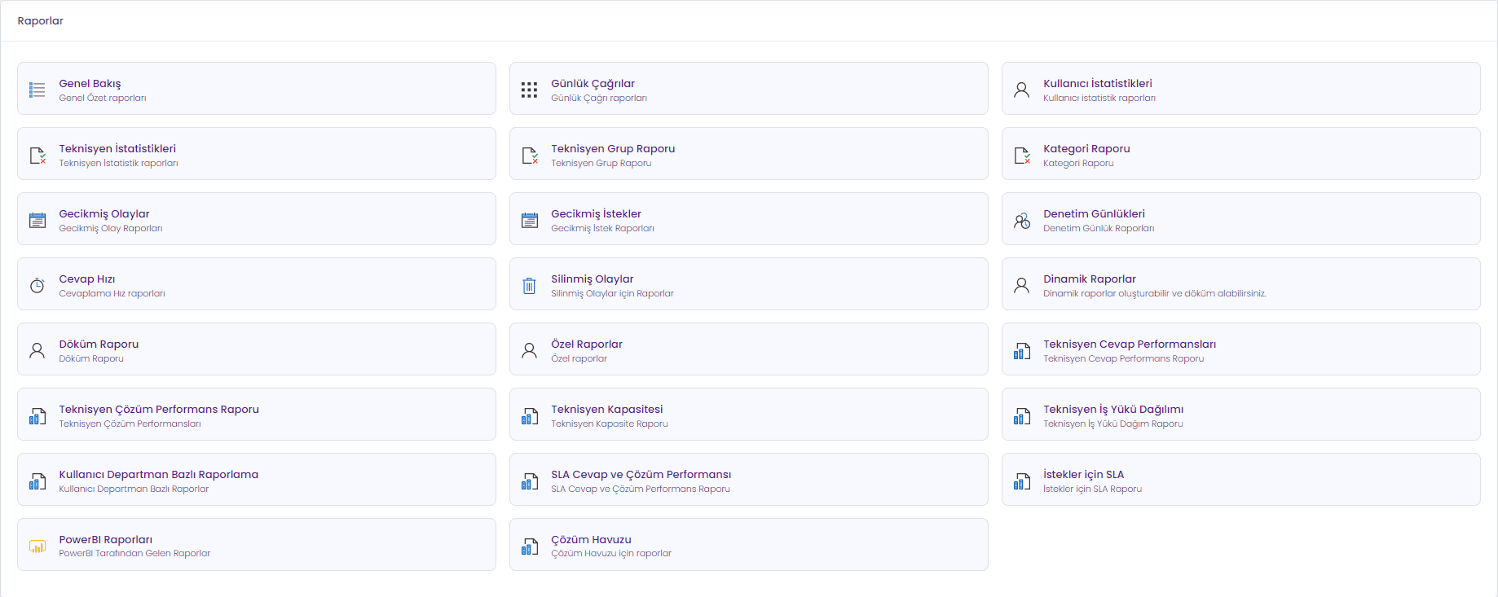This screenshot has width=1498, height=597.
Task: Open the Çözüm Havuzu title
Action: [x=591, y=539]
